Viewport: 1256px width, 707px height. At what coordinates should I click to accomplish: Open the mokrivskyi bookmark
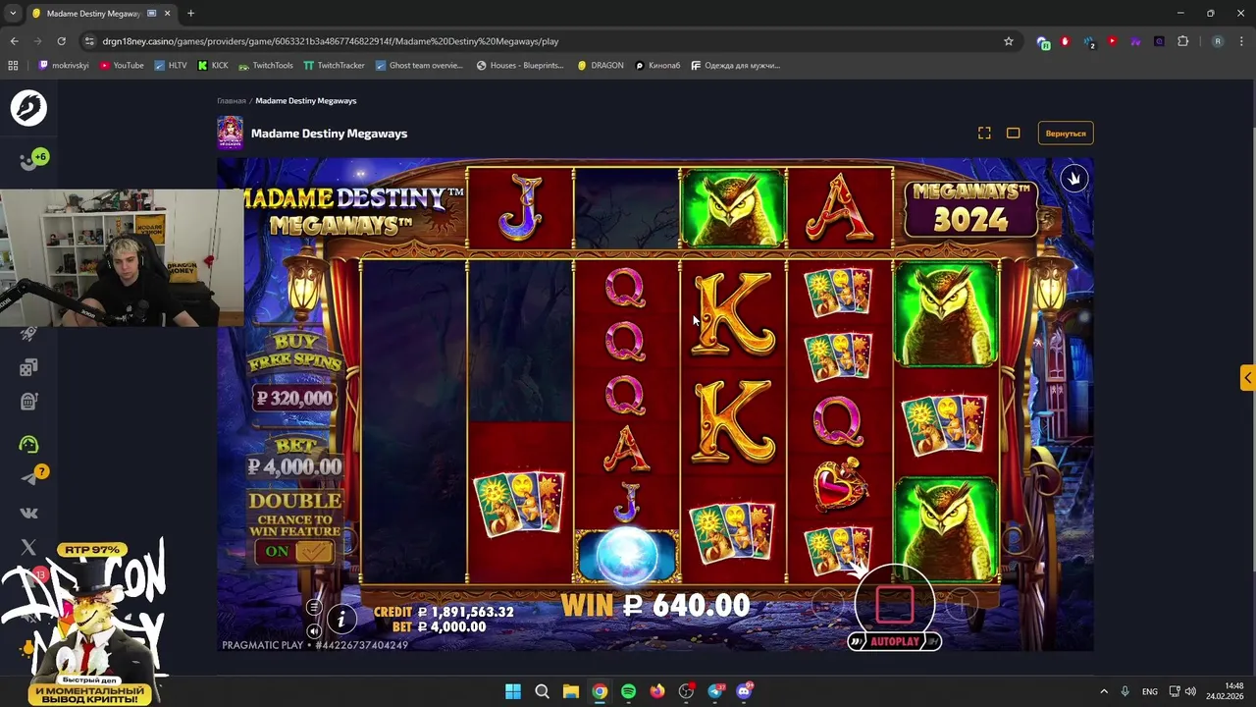(63, 66)
